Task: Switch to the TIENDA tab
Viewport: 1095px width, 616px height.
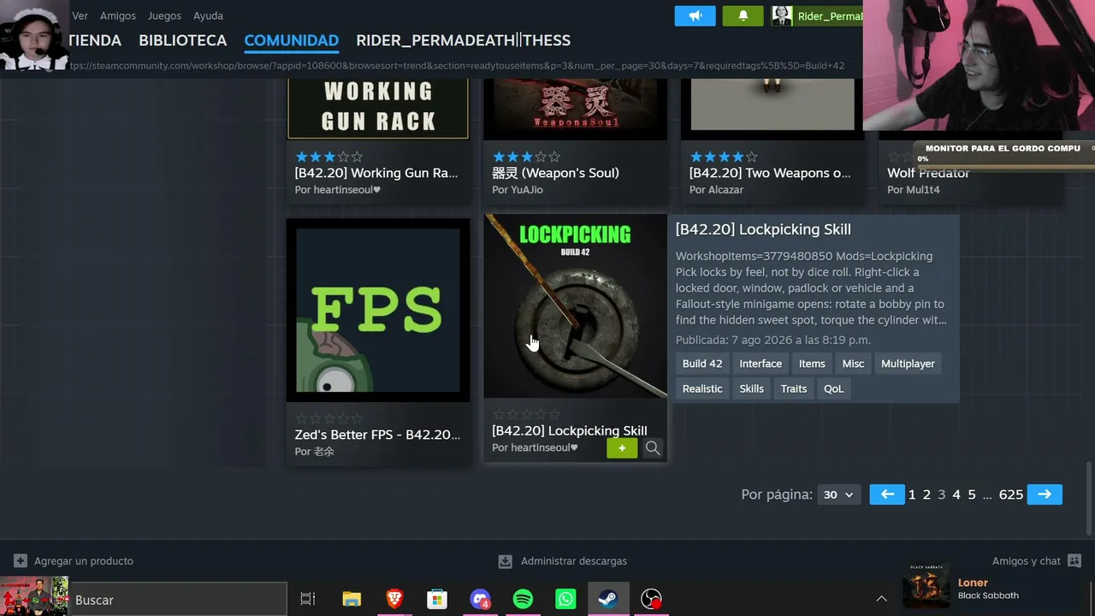Action: pyautogui.click(x=95, y=40)
